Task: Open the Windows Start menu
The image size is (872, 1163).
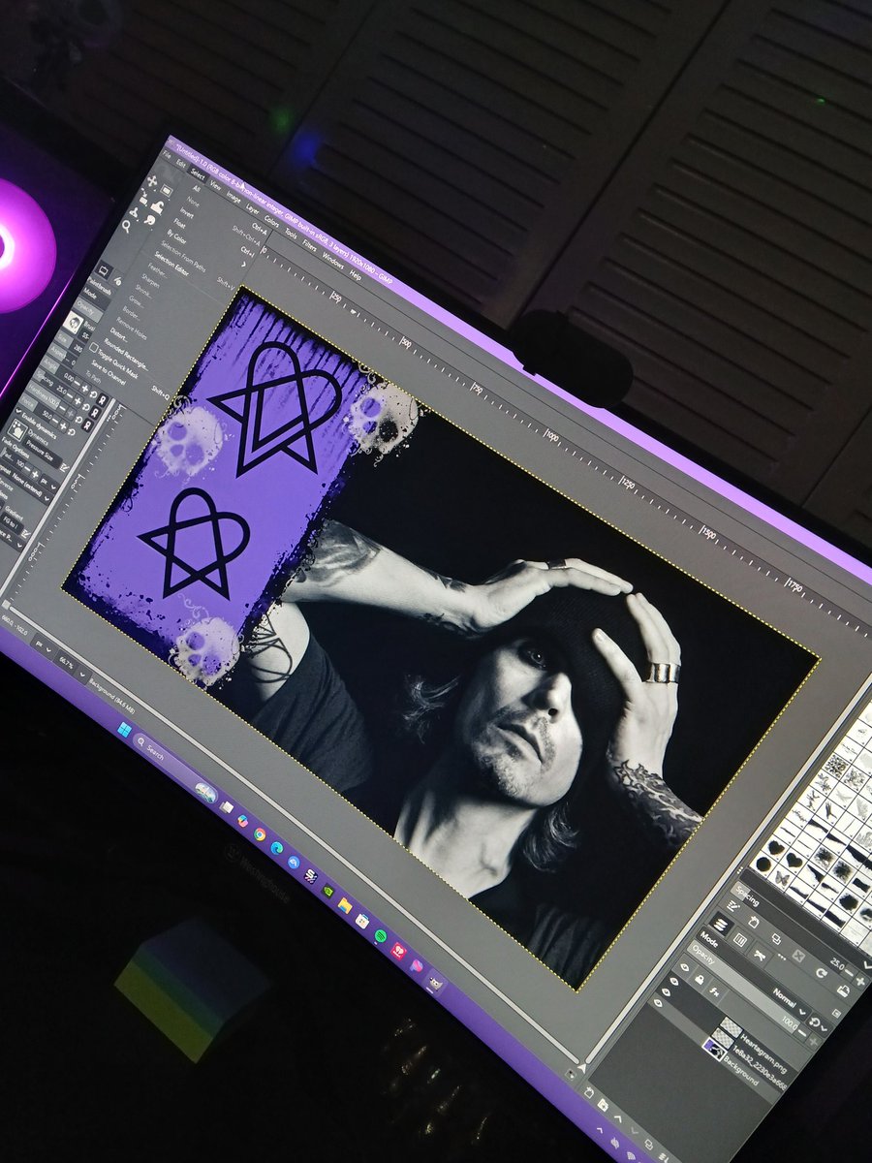Action: coord(124,730)
